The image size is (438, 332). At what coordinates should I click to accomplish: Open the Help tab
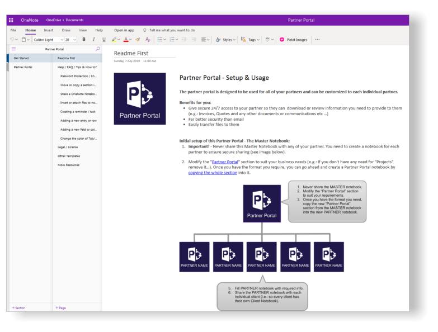(99, 30)
